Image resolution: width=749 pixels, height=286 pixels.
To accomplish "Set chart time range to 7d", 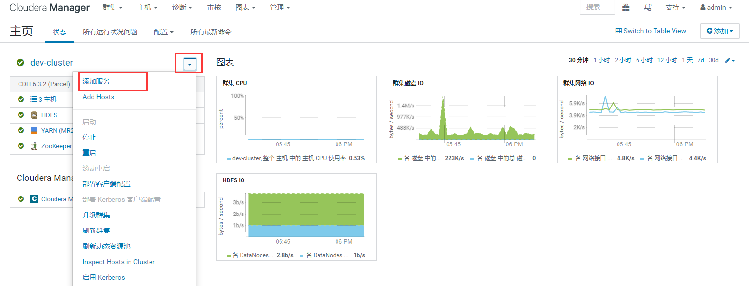I will (701, 60).
